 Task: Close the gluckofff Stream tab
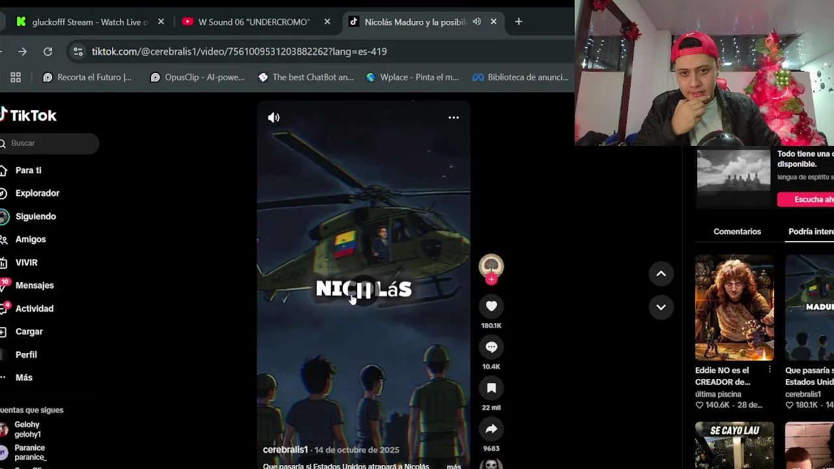click(161, 21)
